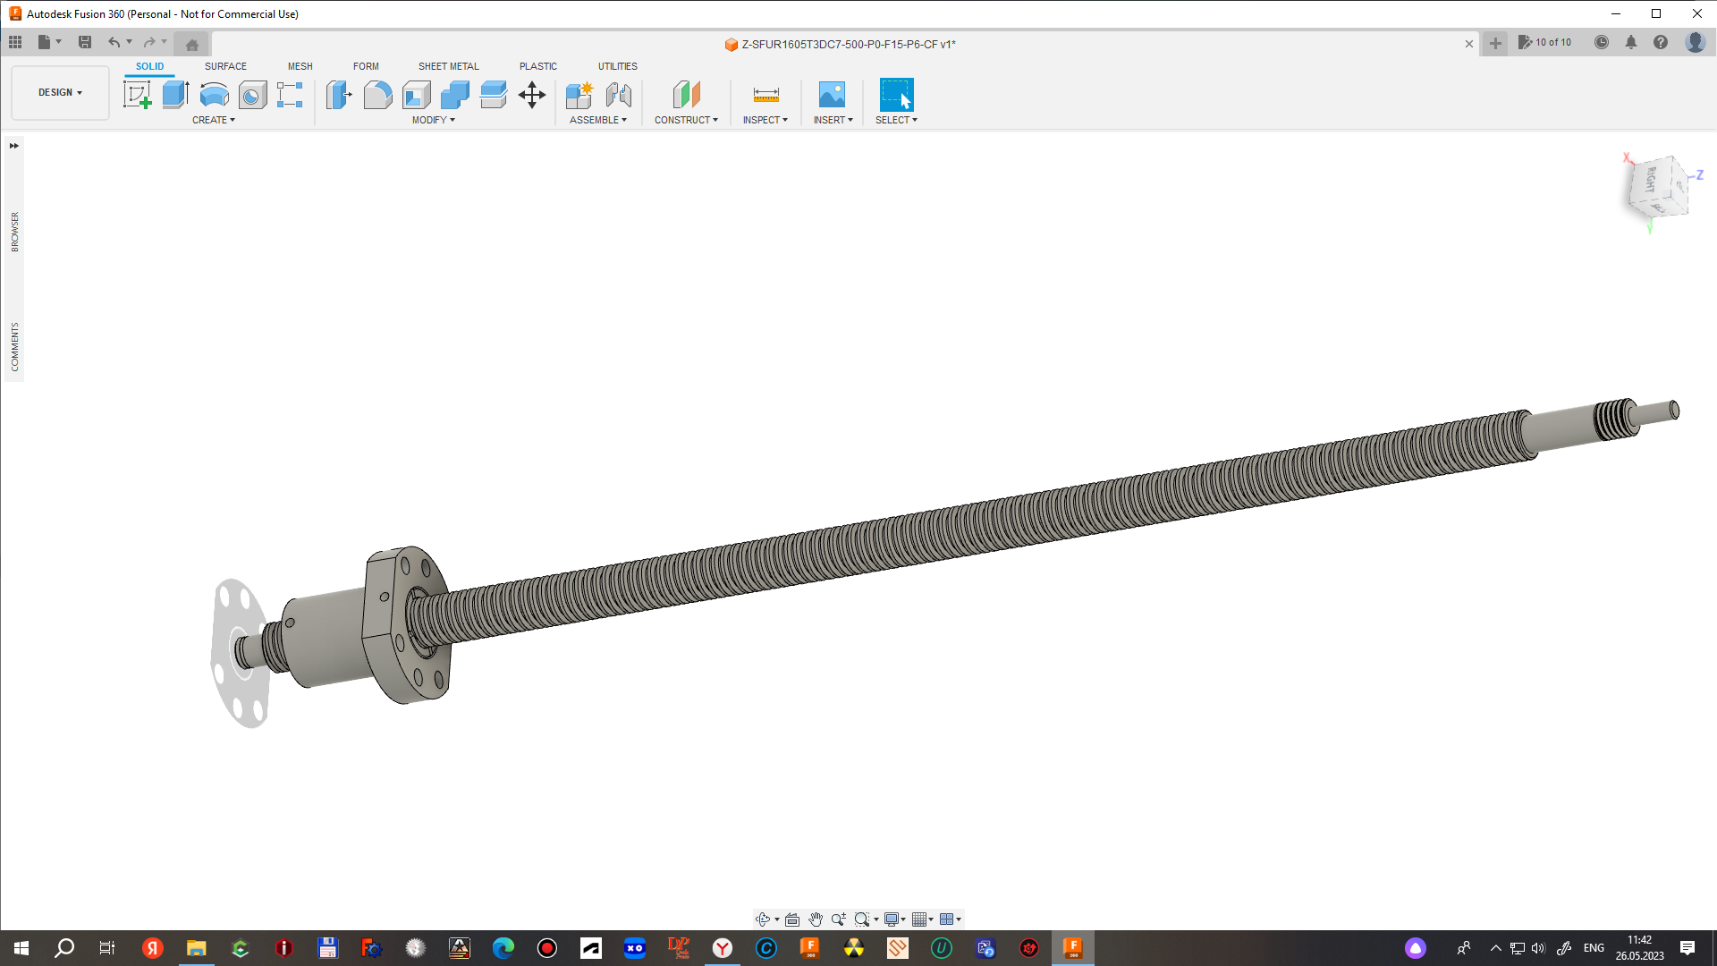Toggle the BROWSER panel open
This screenshot has height=966, width=1717.
click(14, 145)
